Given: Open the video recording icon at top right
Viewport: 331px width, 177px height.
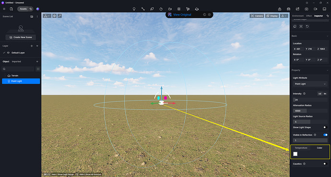Looking at the screenshot, I should [315, 9].
